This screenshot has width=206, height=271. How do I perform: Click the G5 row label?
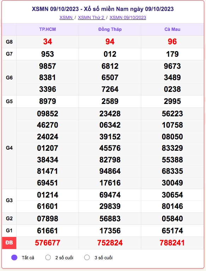click(x=9, y=101)
